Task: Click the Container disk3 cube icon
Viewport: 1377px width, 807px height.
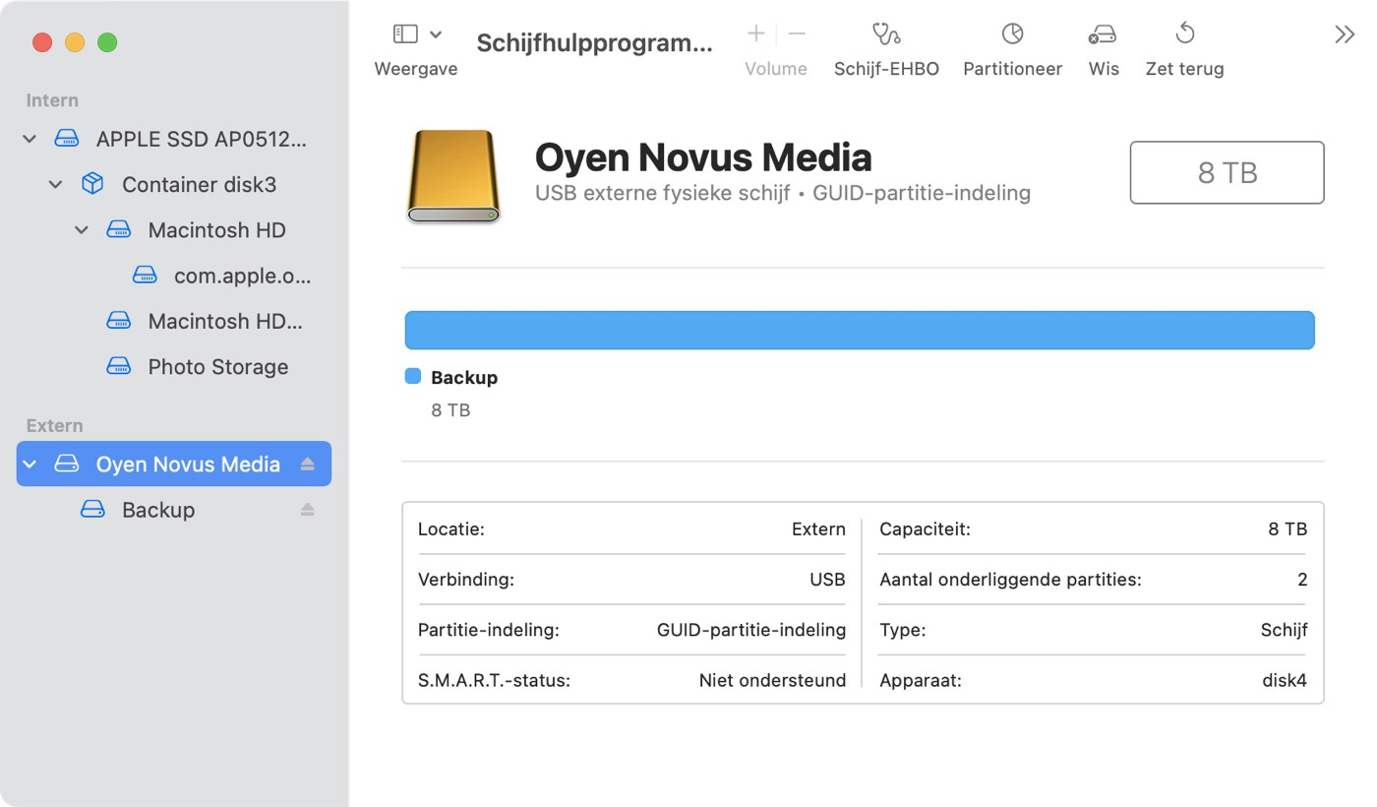Action: 92,185
